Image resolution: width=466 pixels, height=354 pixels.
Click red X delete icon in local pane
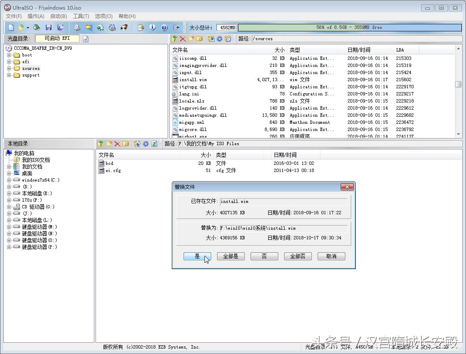pyautogui.click(x=117, y=144)
